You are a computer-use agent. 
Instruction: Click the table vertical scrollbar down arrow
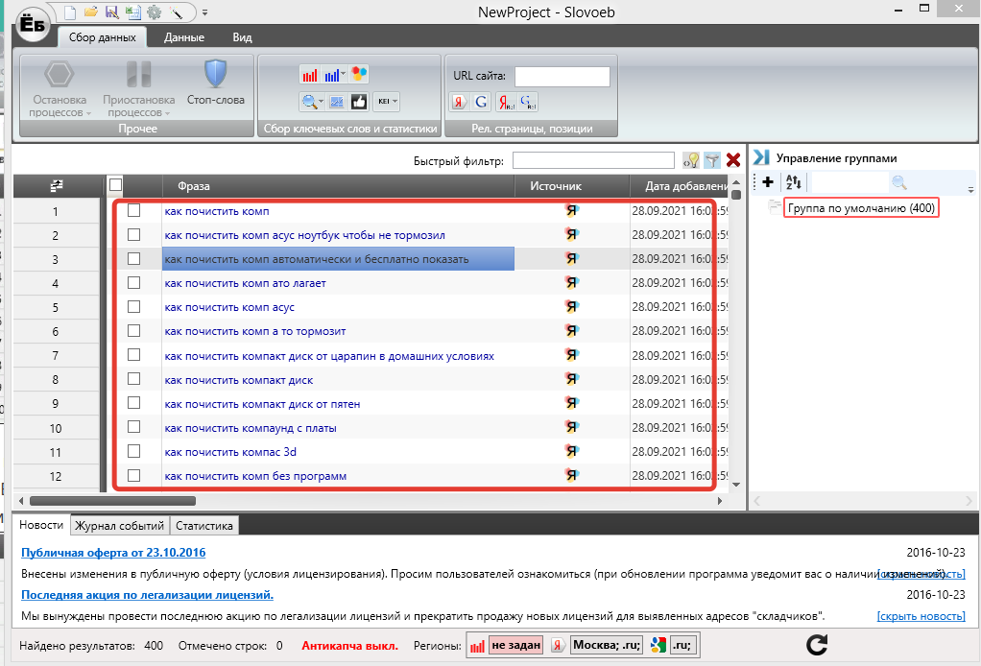click(x=736, y=485)
